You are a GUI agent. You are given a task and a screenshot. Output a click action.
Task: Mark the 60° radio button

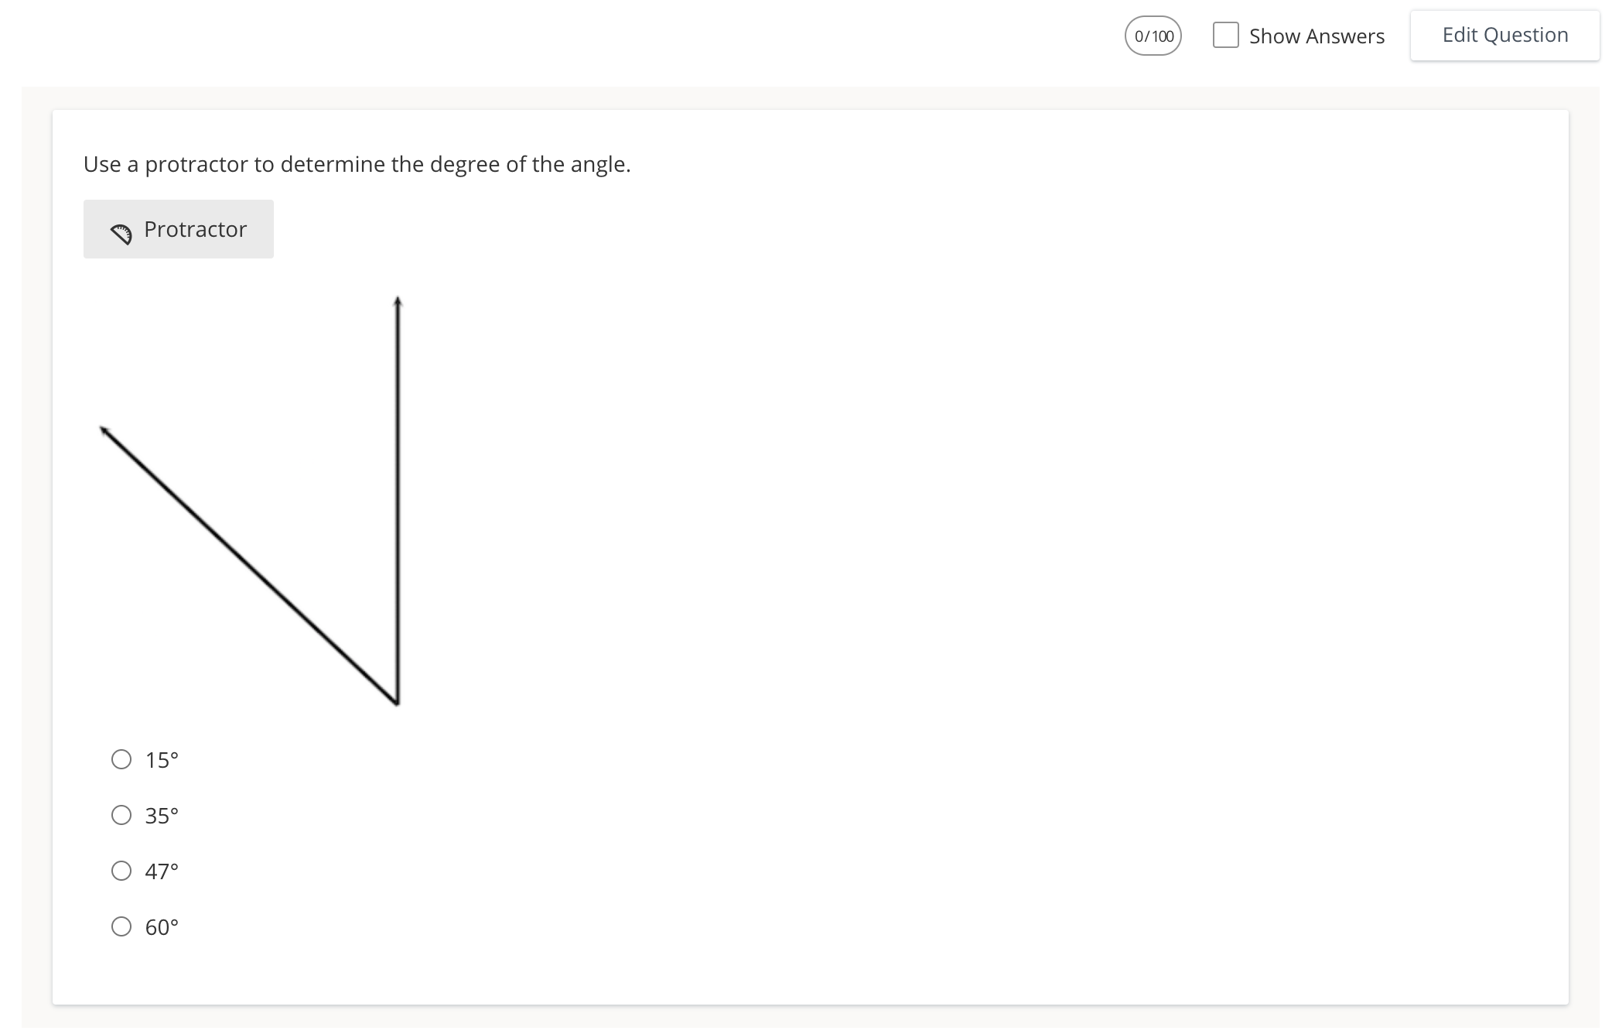pyautogui.click(x=121, y=926)
